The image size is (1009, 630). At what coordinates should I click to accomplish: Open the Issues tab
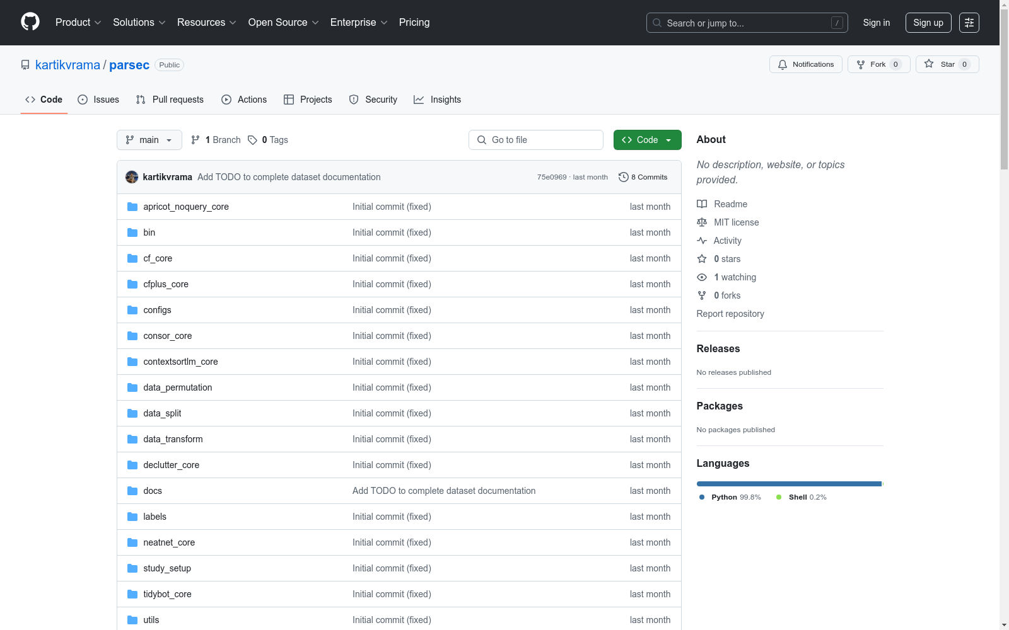98,100
